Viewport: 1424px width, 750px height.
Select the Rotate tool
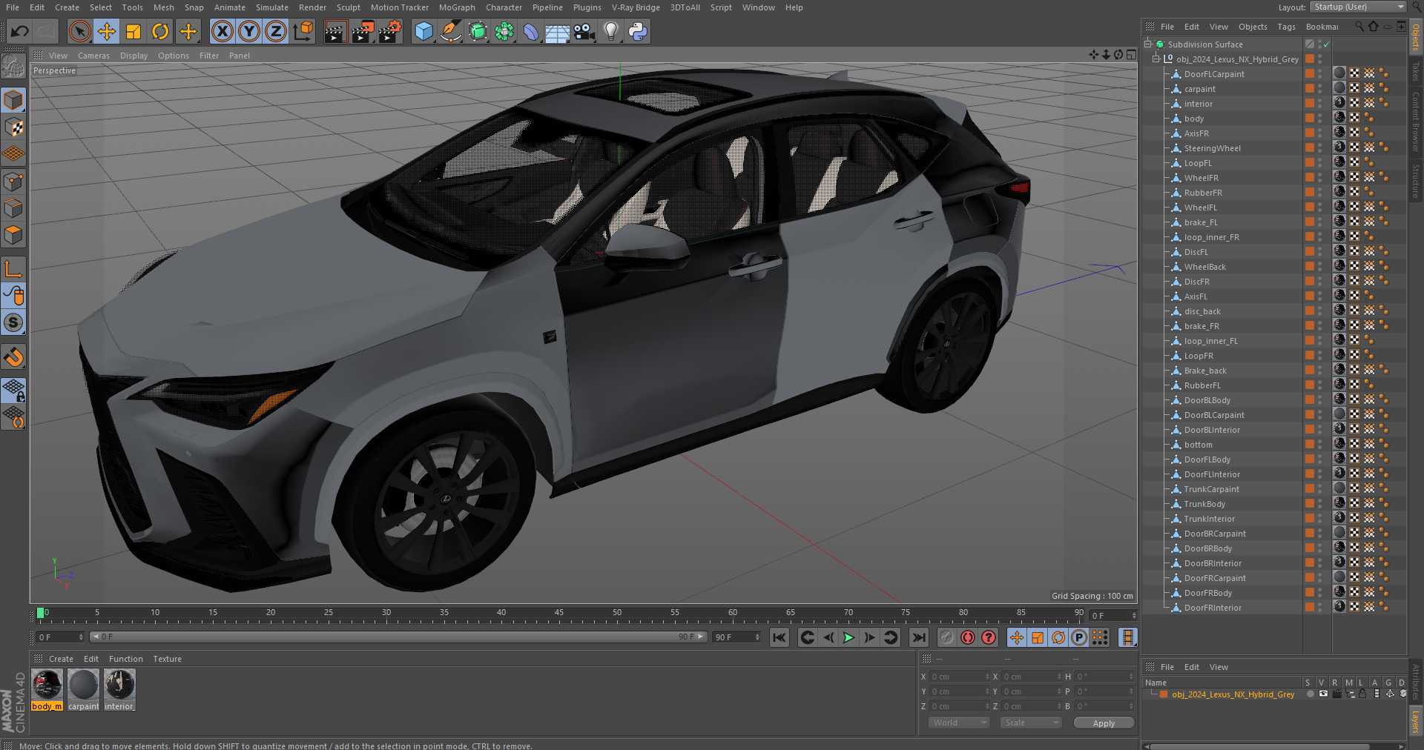pos(160,31)
